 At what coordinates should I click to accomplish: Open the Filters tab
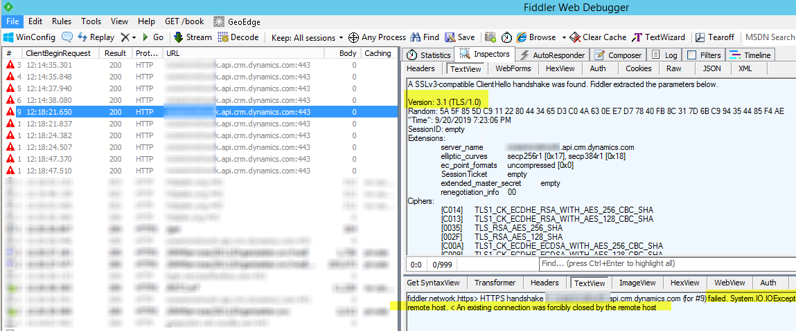pos(704,55)
